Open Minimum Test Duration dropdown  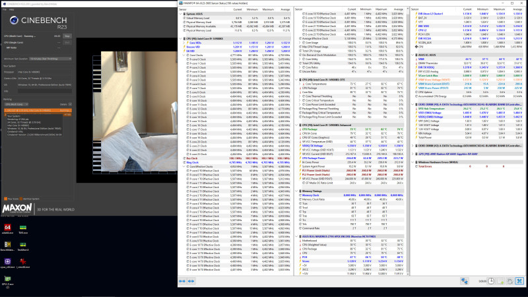(x=51, y=59)
